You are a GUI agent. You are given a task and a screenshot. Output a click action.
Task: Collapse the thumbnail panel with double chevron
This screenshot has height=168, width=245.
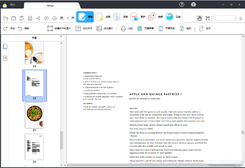[61, 37]
